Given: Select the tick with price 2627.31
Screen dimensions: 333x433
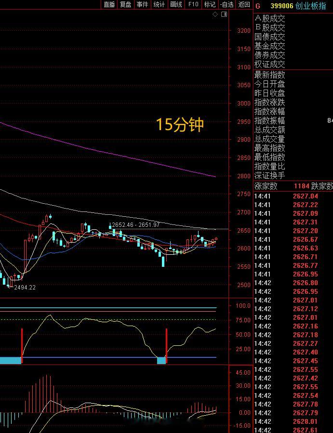Looking at the screenshot, I should (x=293, y=223).
